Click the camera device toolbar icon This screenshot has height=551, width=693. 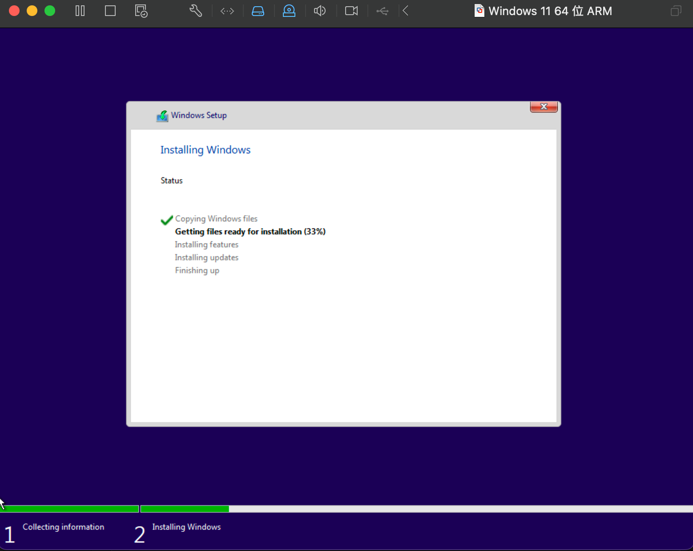click(x=351, y=11)
